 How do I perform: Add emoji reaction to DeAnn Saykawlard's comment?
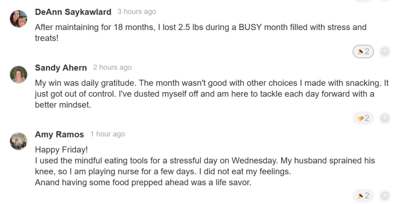[x=384, y=51]
